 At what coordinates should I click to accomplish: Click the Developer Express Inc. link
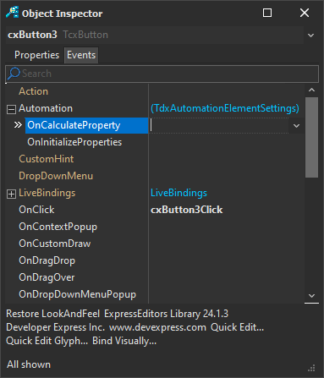[x=55, y=327]
